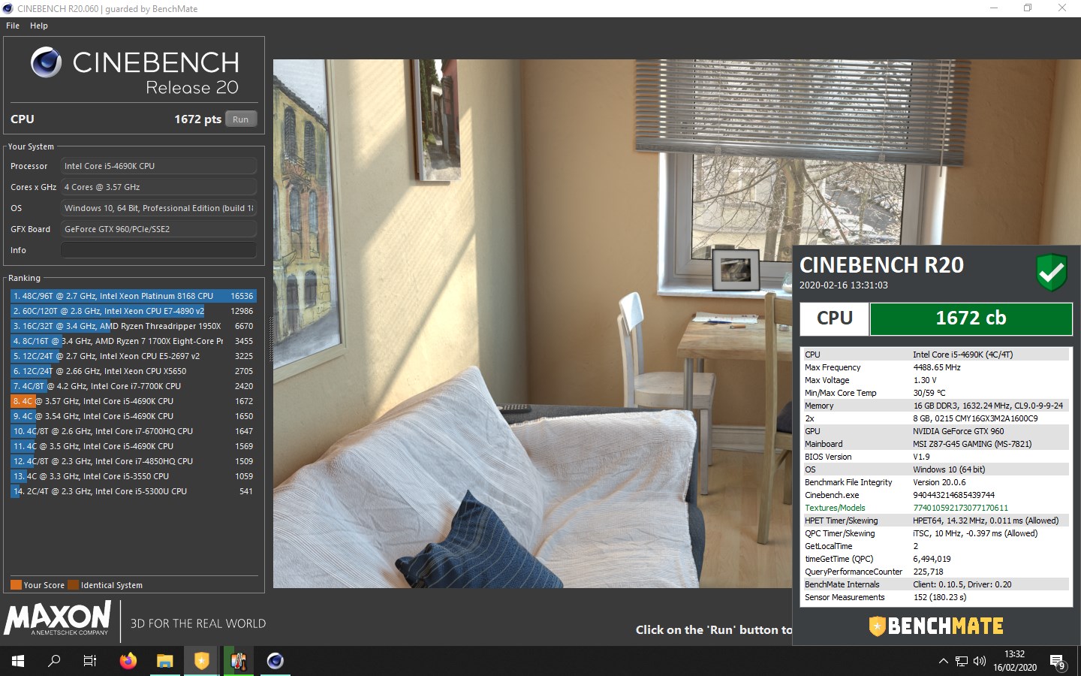Click the BenchMate star shield logo

point(877,626)
